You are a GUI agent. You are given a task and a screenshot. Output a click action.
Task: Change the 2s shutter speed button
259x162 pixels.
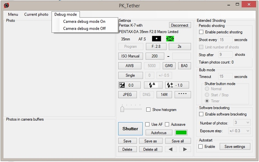click(180, 46)
